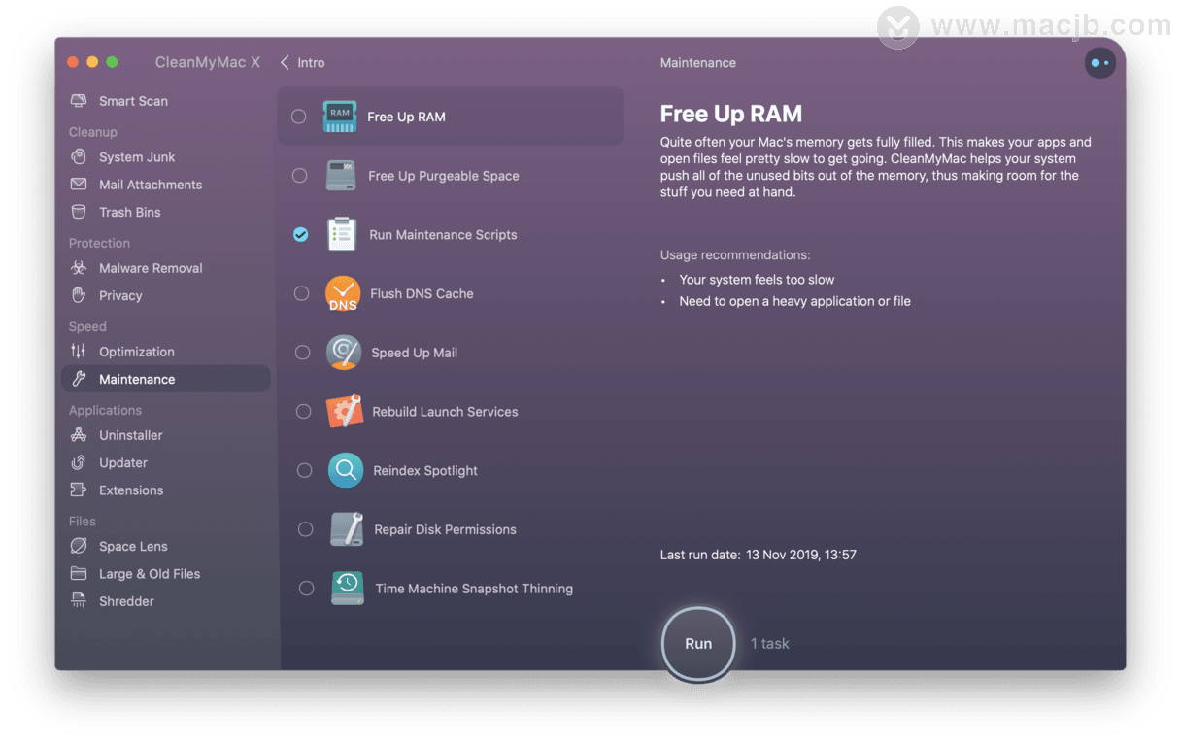This screenshot has width=1181, height=743.
Task: Click the Speed Up Mail icon
Action: click(344, 353)
